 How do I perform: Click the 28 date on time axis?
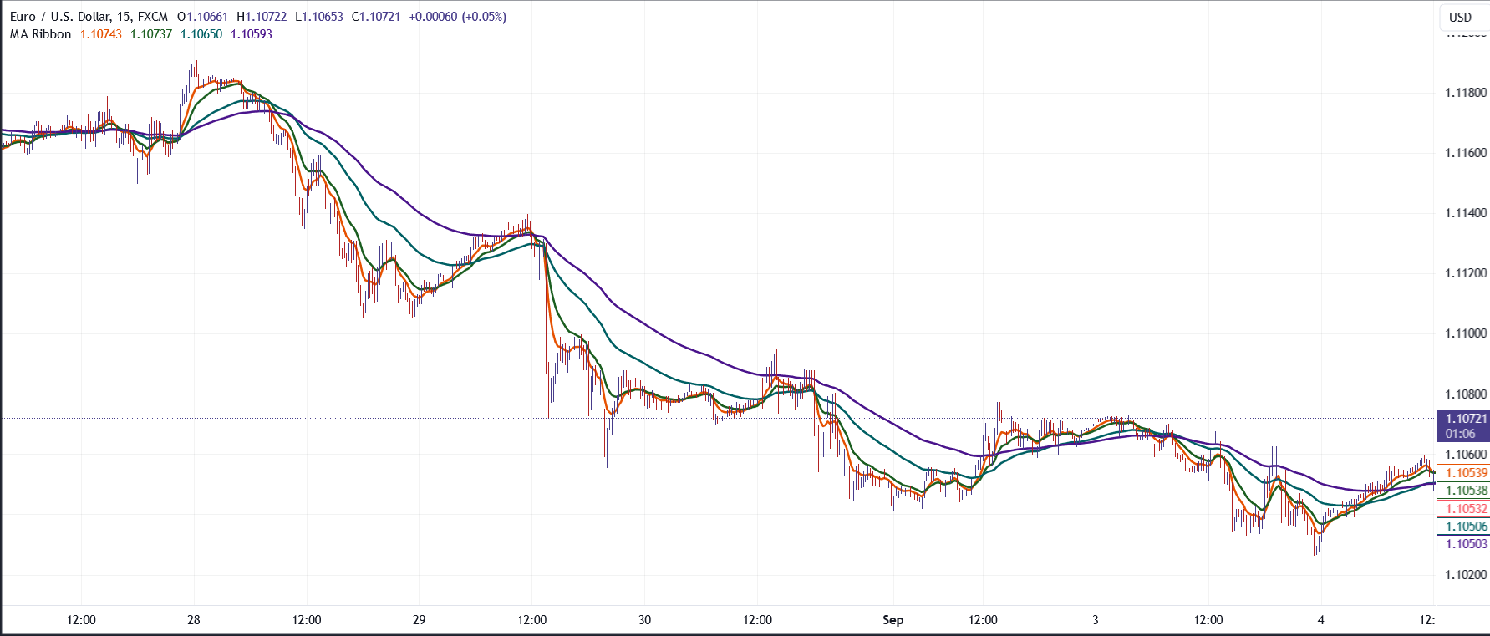coord(194,620)
